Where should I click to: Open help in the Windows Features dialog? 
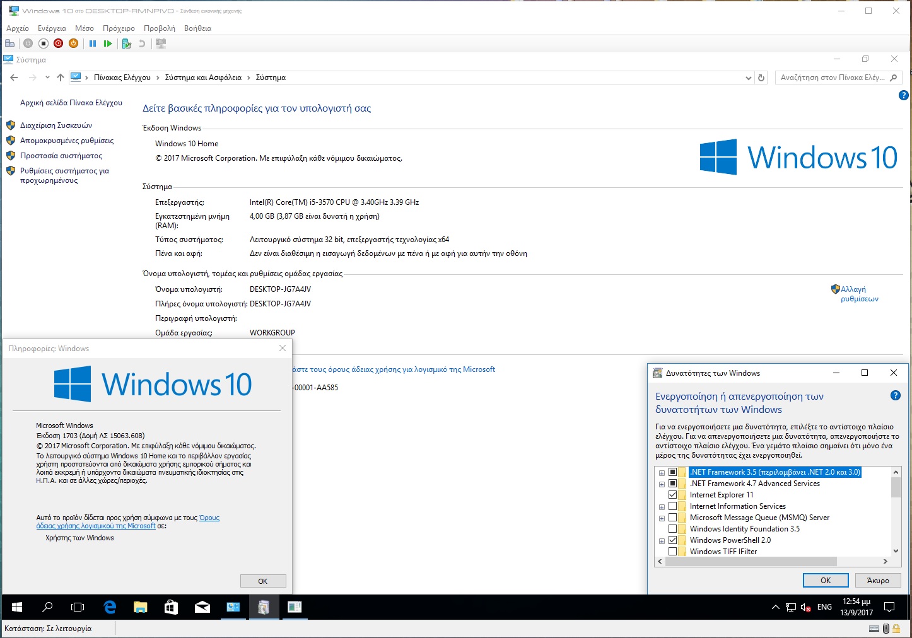895,395
